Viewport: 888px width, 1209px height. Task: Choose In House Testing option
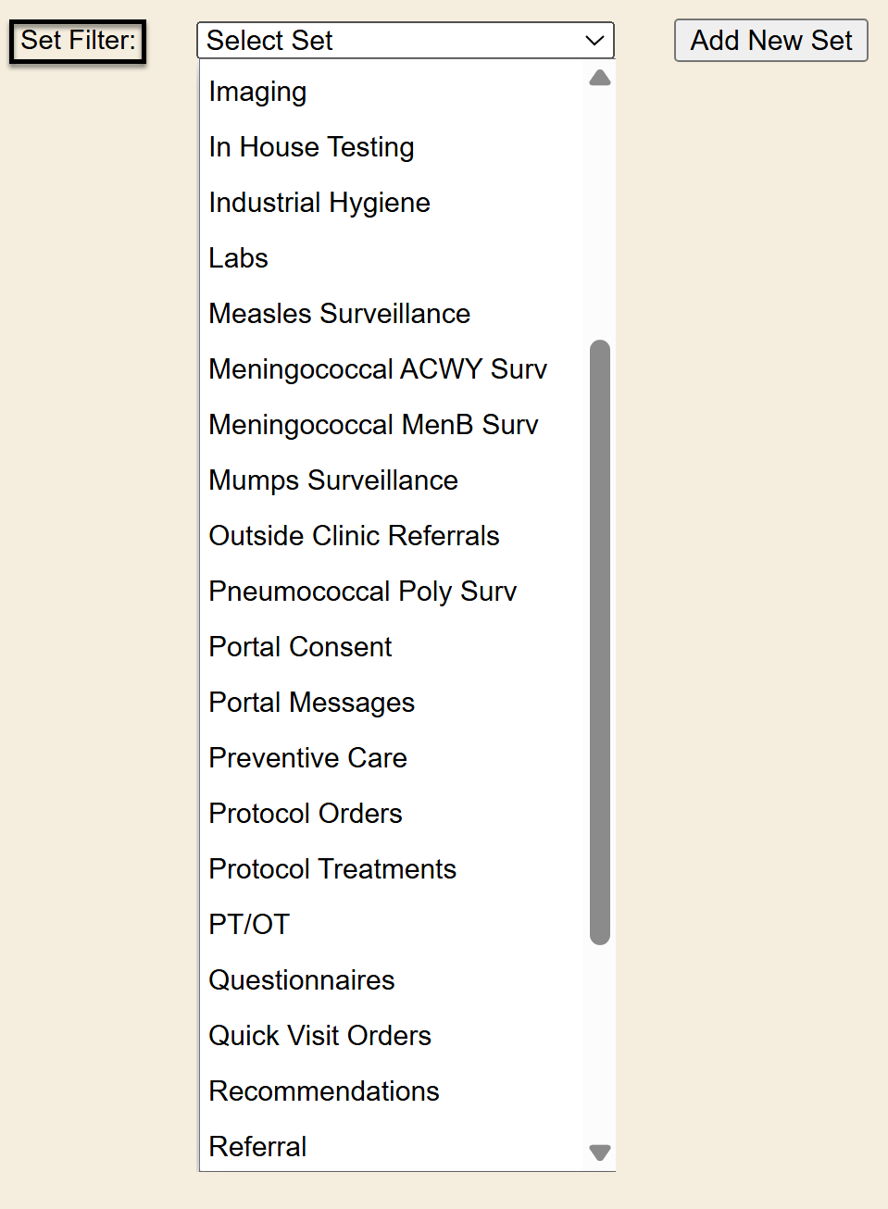311,147
